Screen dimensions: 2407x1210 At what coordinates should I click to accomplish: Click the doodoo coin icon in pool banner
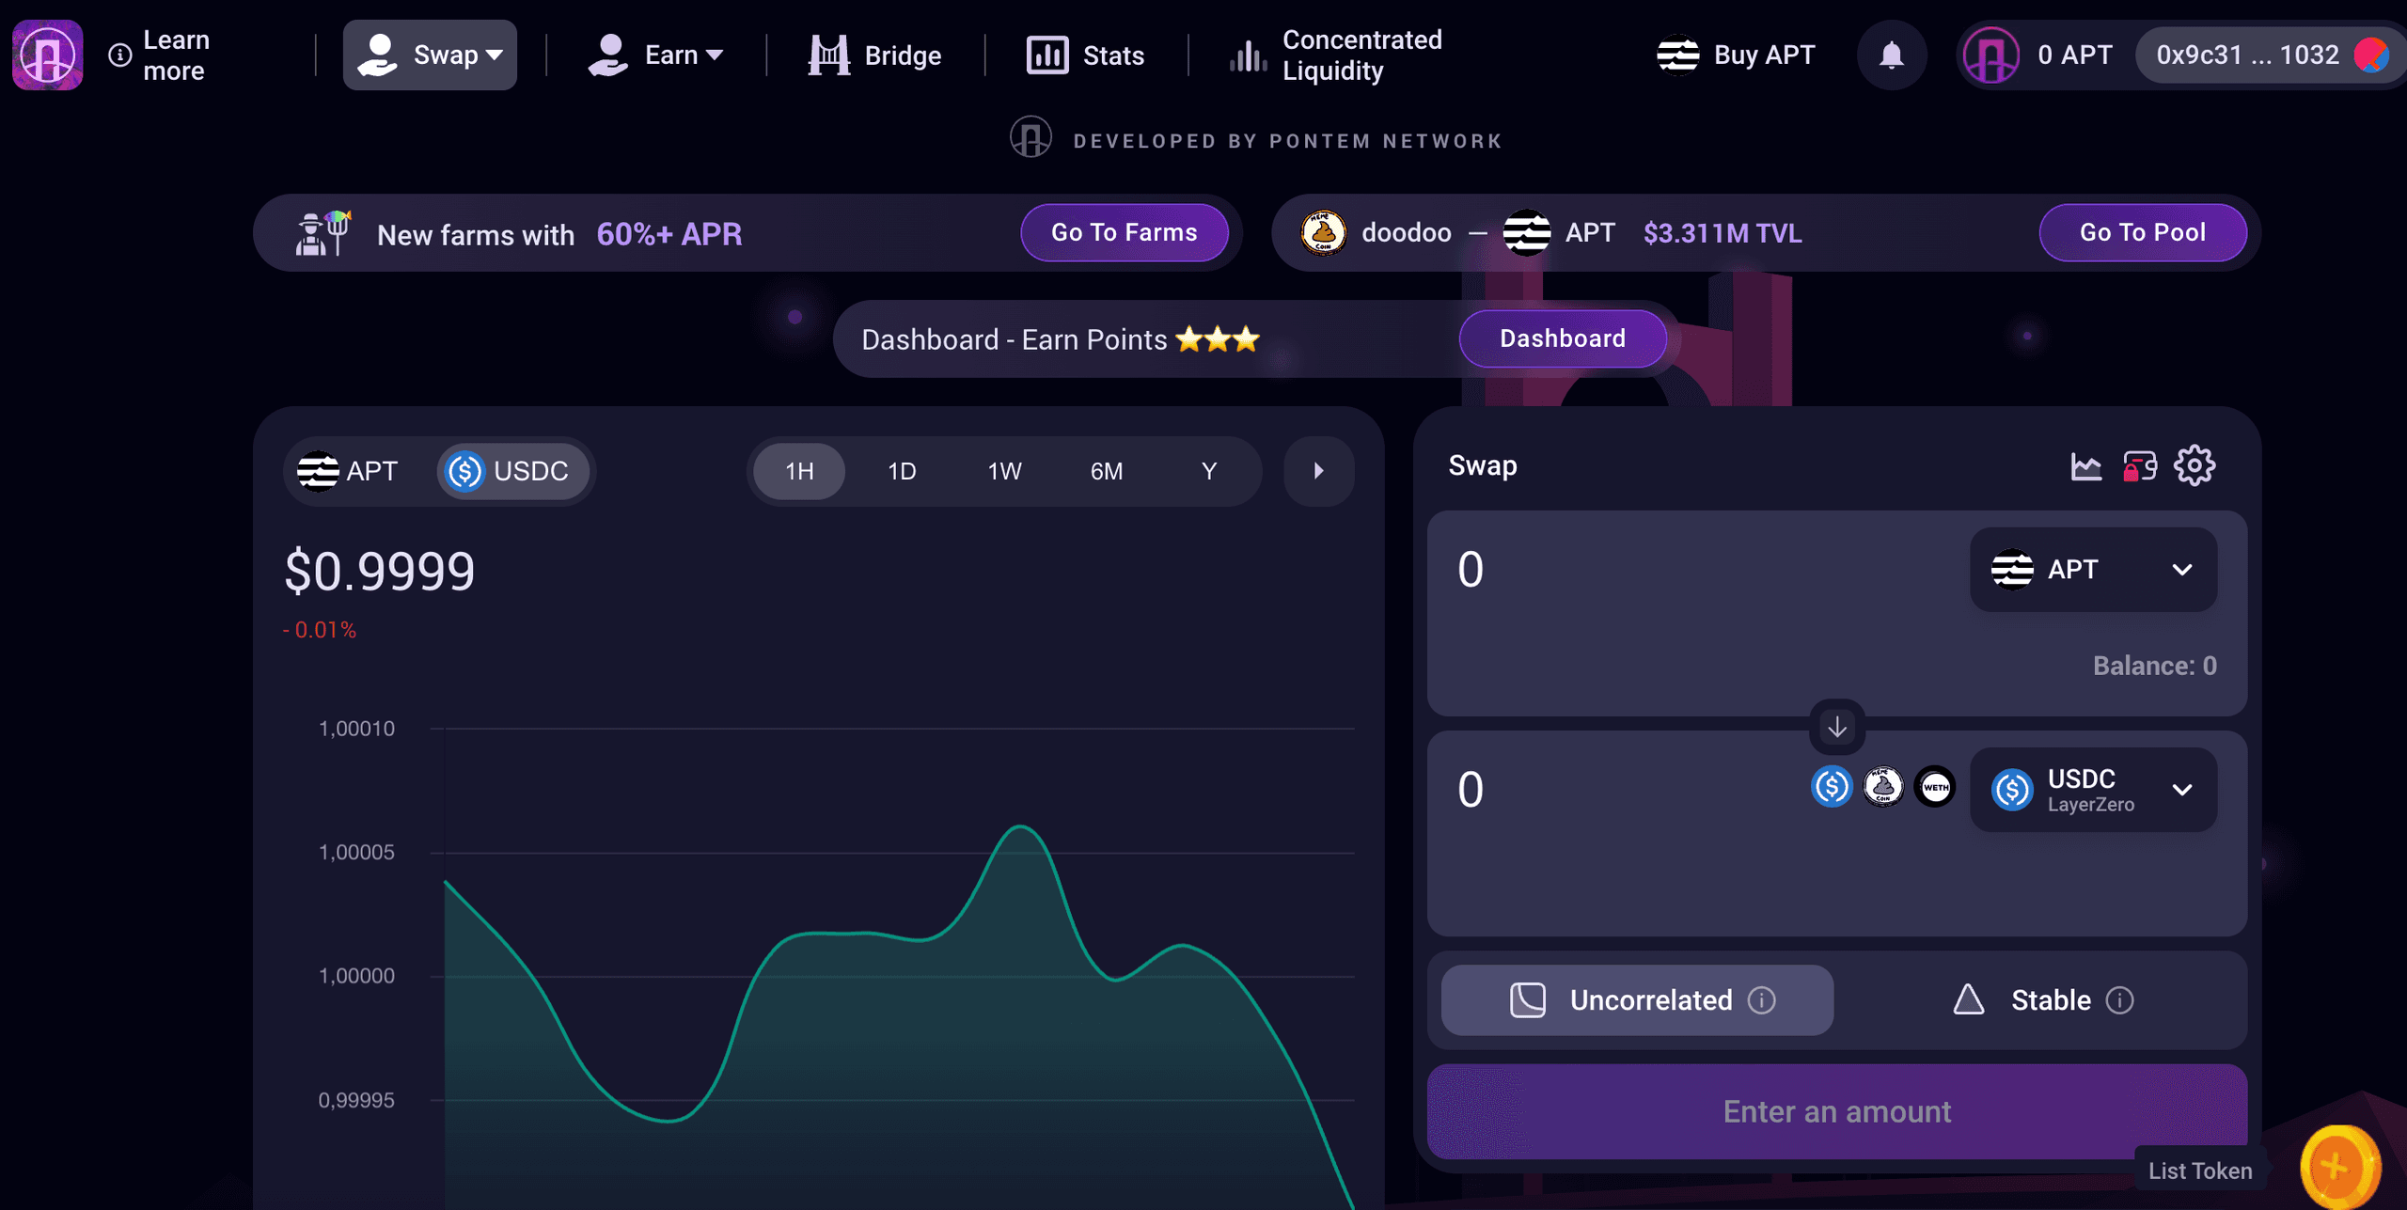(1323, 233)
